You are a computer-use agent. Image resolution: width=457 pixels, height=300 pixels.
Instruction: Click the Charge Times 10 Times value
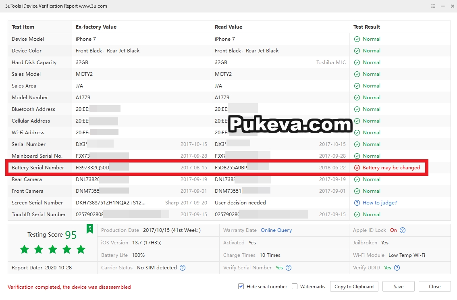[270, 255]
